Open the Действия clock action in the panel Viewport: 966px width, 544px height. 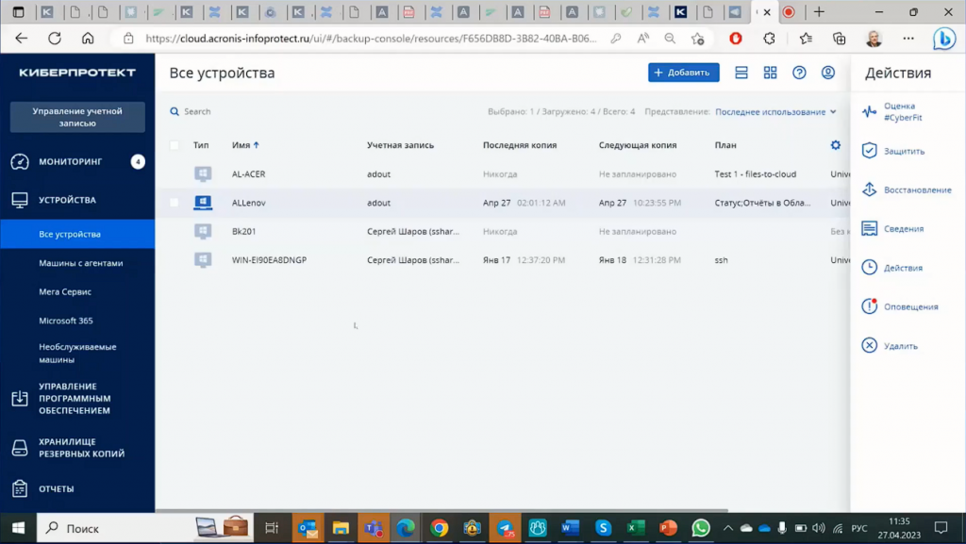(892, 268)
